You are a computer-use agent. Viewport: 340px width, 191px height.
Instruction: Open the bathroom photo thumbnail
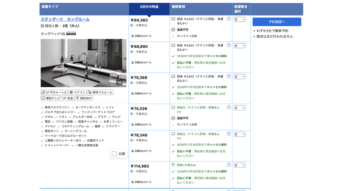(83, 63)
